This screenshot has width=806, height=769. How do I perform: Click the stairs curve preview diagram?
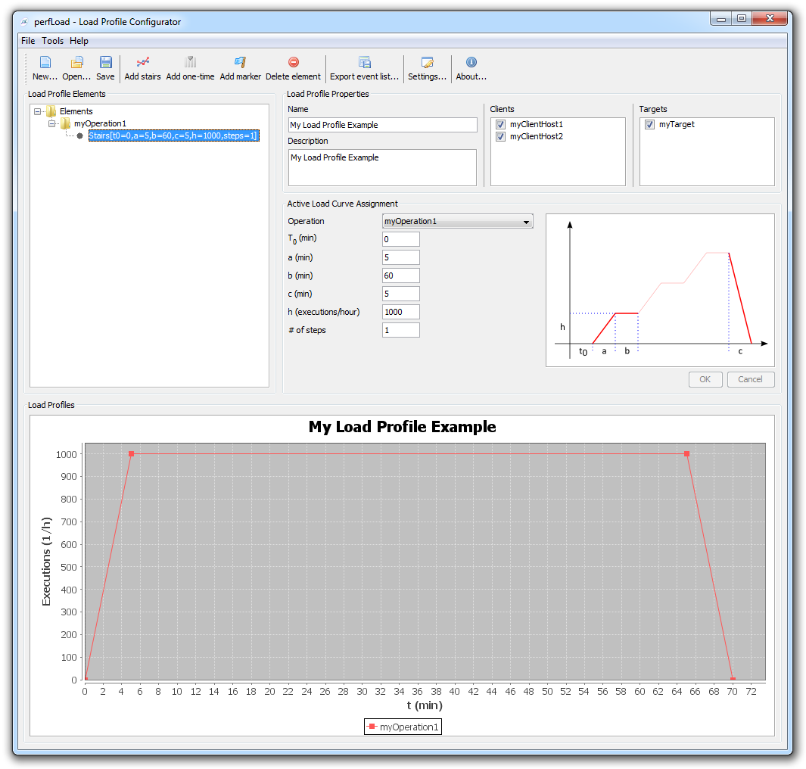[x=660, y=290]
